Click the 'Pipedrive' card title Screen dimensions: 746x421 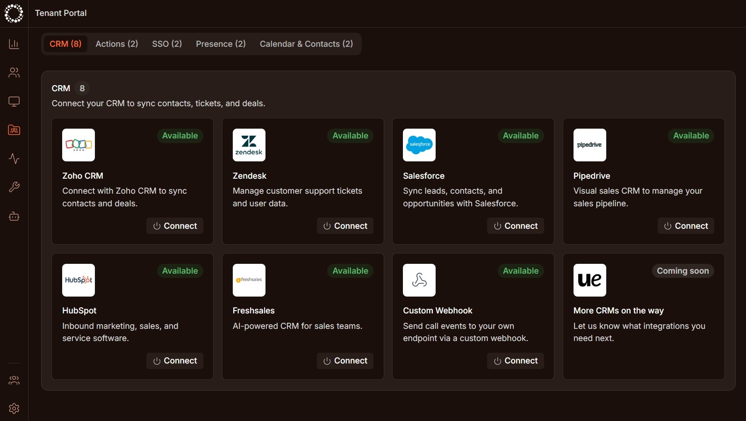click(x=592, y=176)
